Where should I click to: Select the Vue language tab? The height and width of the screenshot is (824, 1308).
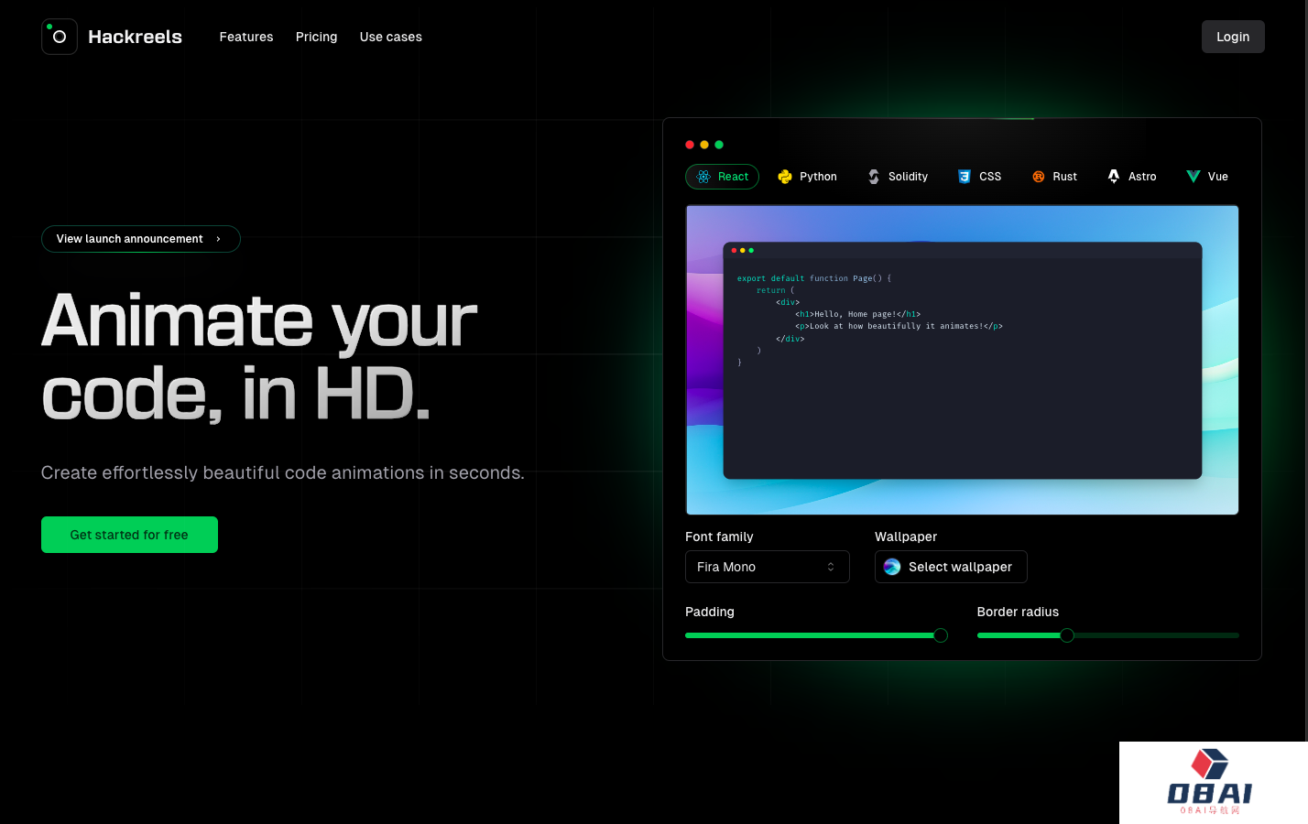pos(1207,177)
